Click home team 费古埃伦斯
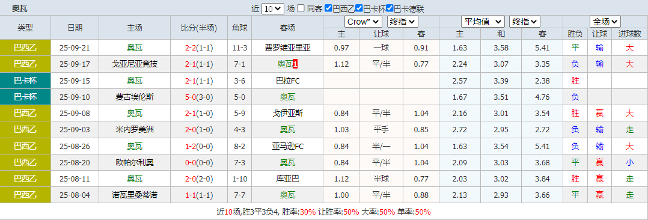 135,97
